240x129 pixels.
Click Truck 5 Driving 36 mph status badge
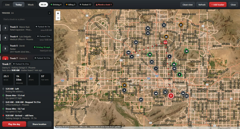pyautogui.click(x=42, y=47)
